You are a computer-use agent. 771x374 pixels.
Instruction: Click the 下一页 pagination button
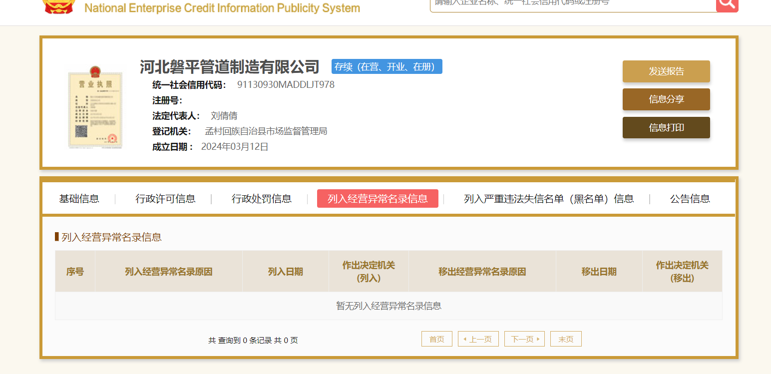pos(524,339)
